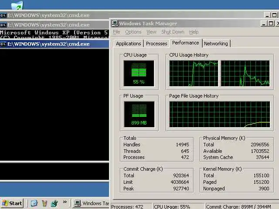Minimize the Windows Task Manager window
Image resolution: width=279 pixels, height=209 pixels.
(x=264, y=24)
